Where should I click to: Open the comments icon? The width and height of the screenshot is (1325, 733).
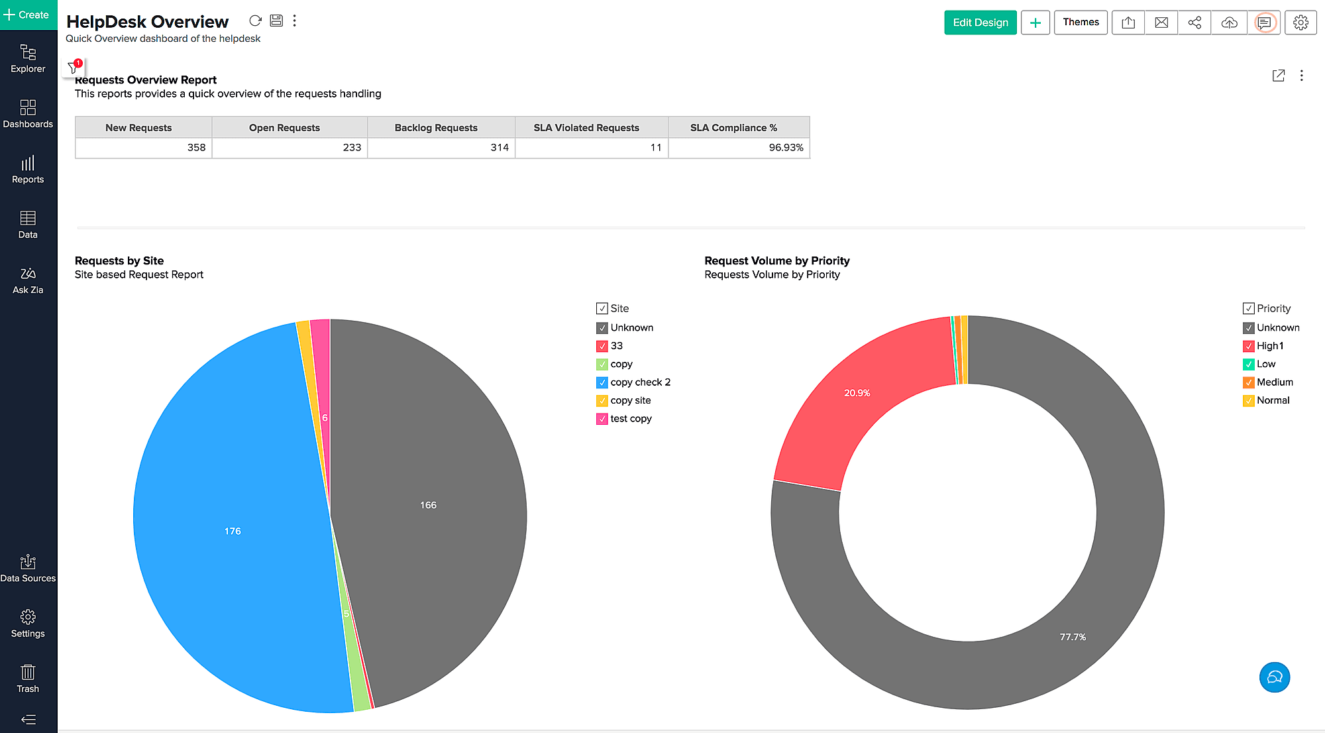1264,23
